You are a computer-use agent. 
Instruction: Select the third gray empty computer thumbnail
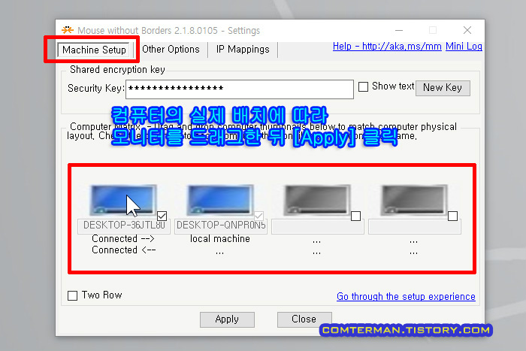point(317,200)
